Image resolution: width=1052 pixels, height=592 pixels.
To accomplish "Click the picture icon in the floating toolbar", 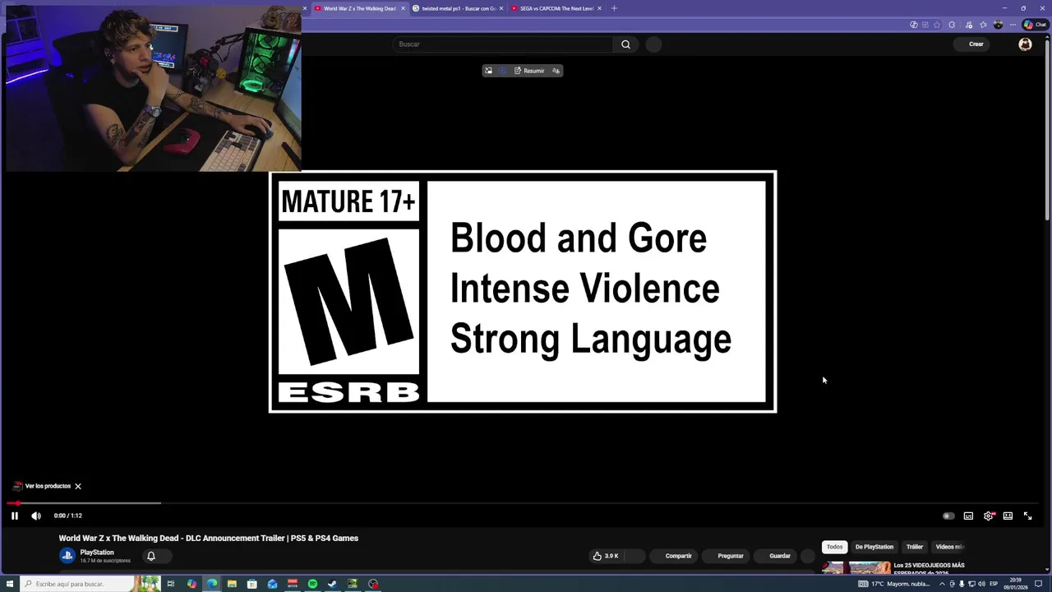I will tap(488, 71).
